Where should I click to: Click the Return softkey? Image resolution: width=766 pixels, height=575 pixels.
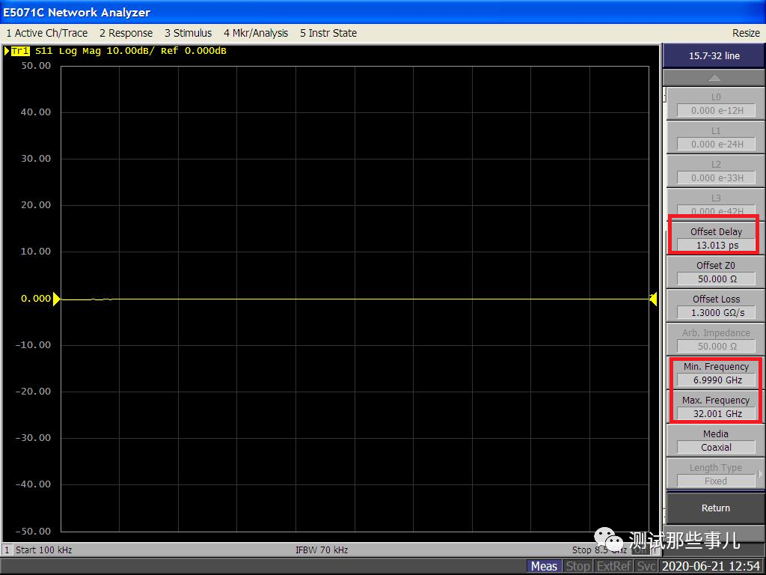click(716, 508)
